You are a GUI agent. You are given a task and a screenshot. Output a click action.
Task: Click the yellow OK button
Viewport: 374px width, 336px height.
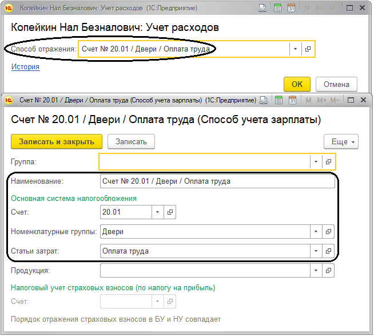click(297, 84)
